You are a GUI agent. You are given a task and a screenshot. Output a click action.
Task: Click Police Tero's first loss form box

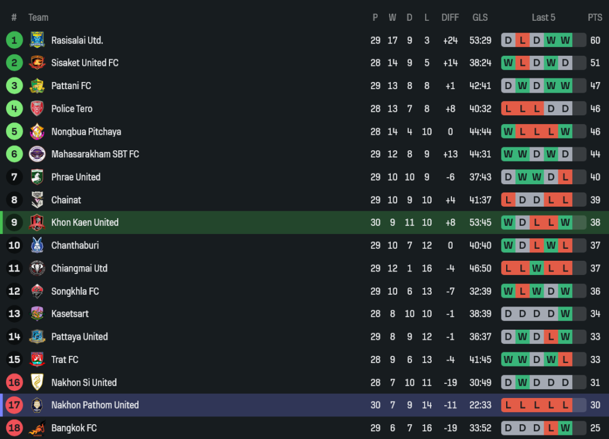pos(508,109)
